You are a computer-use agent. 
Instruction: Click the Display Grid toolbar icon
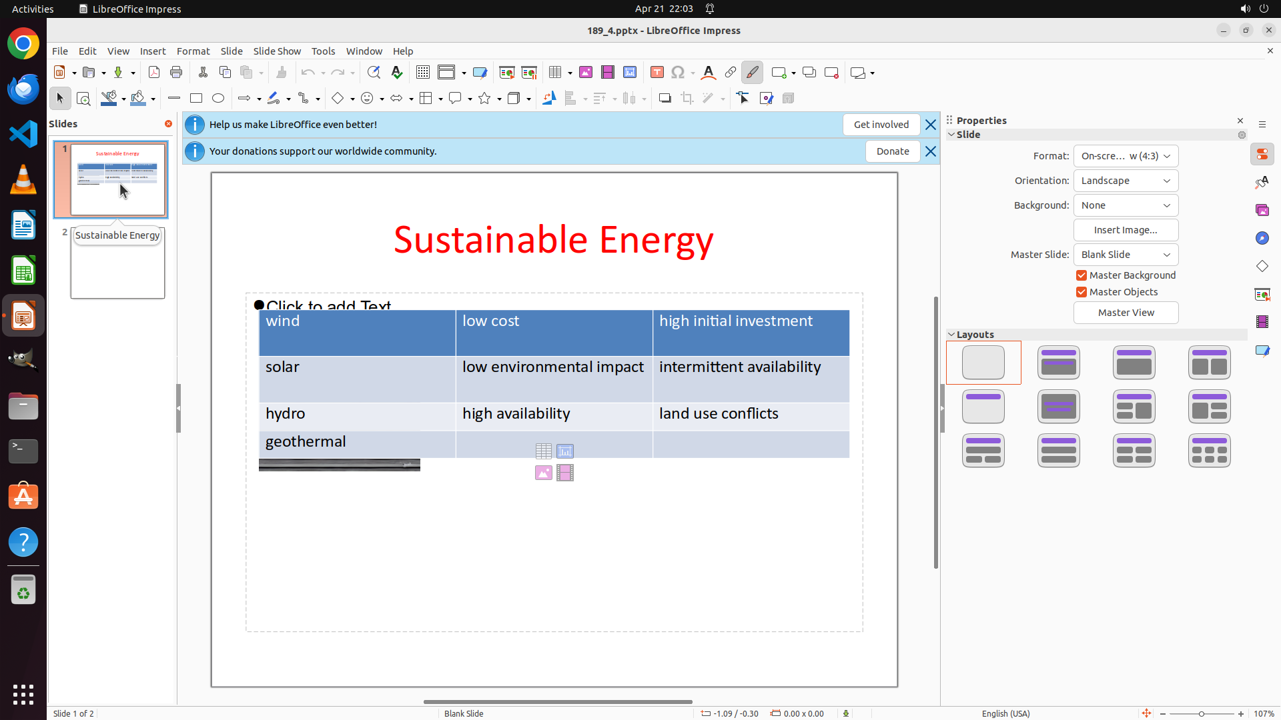coord(423,73)
